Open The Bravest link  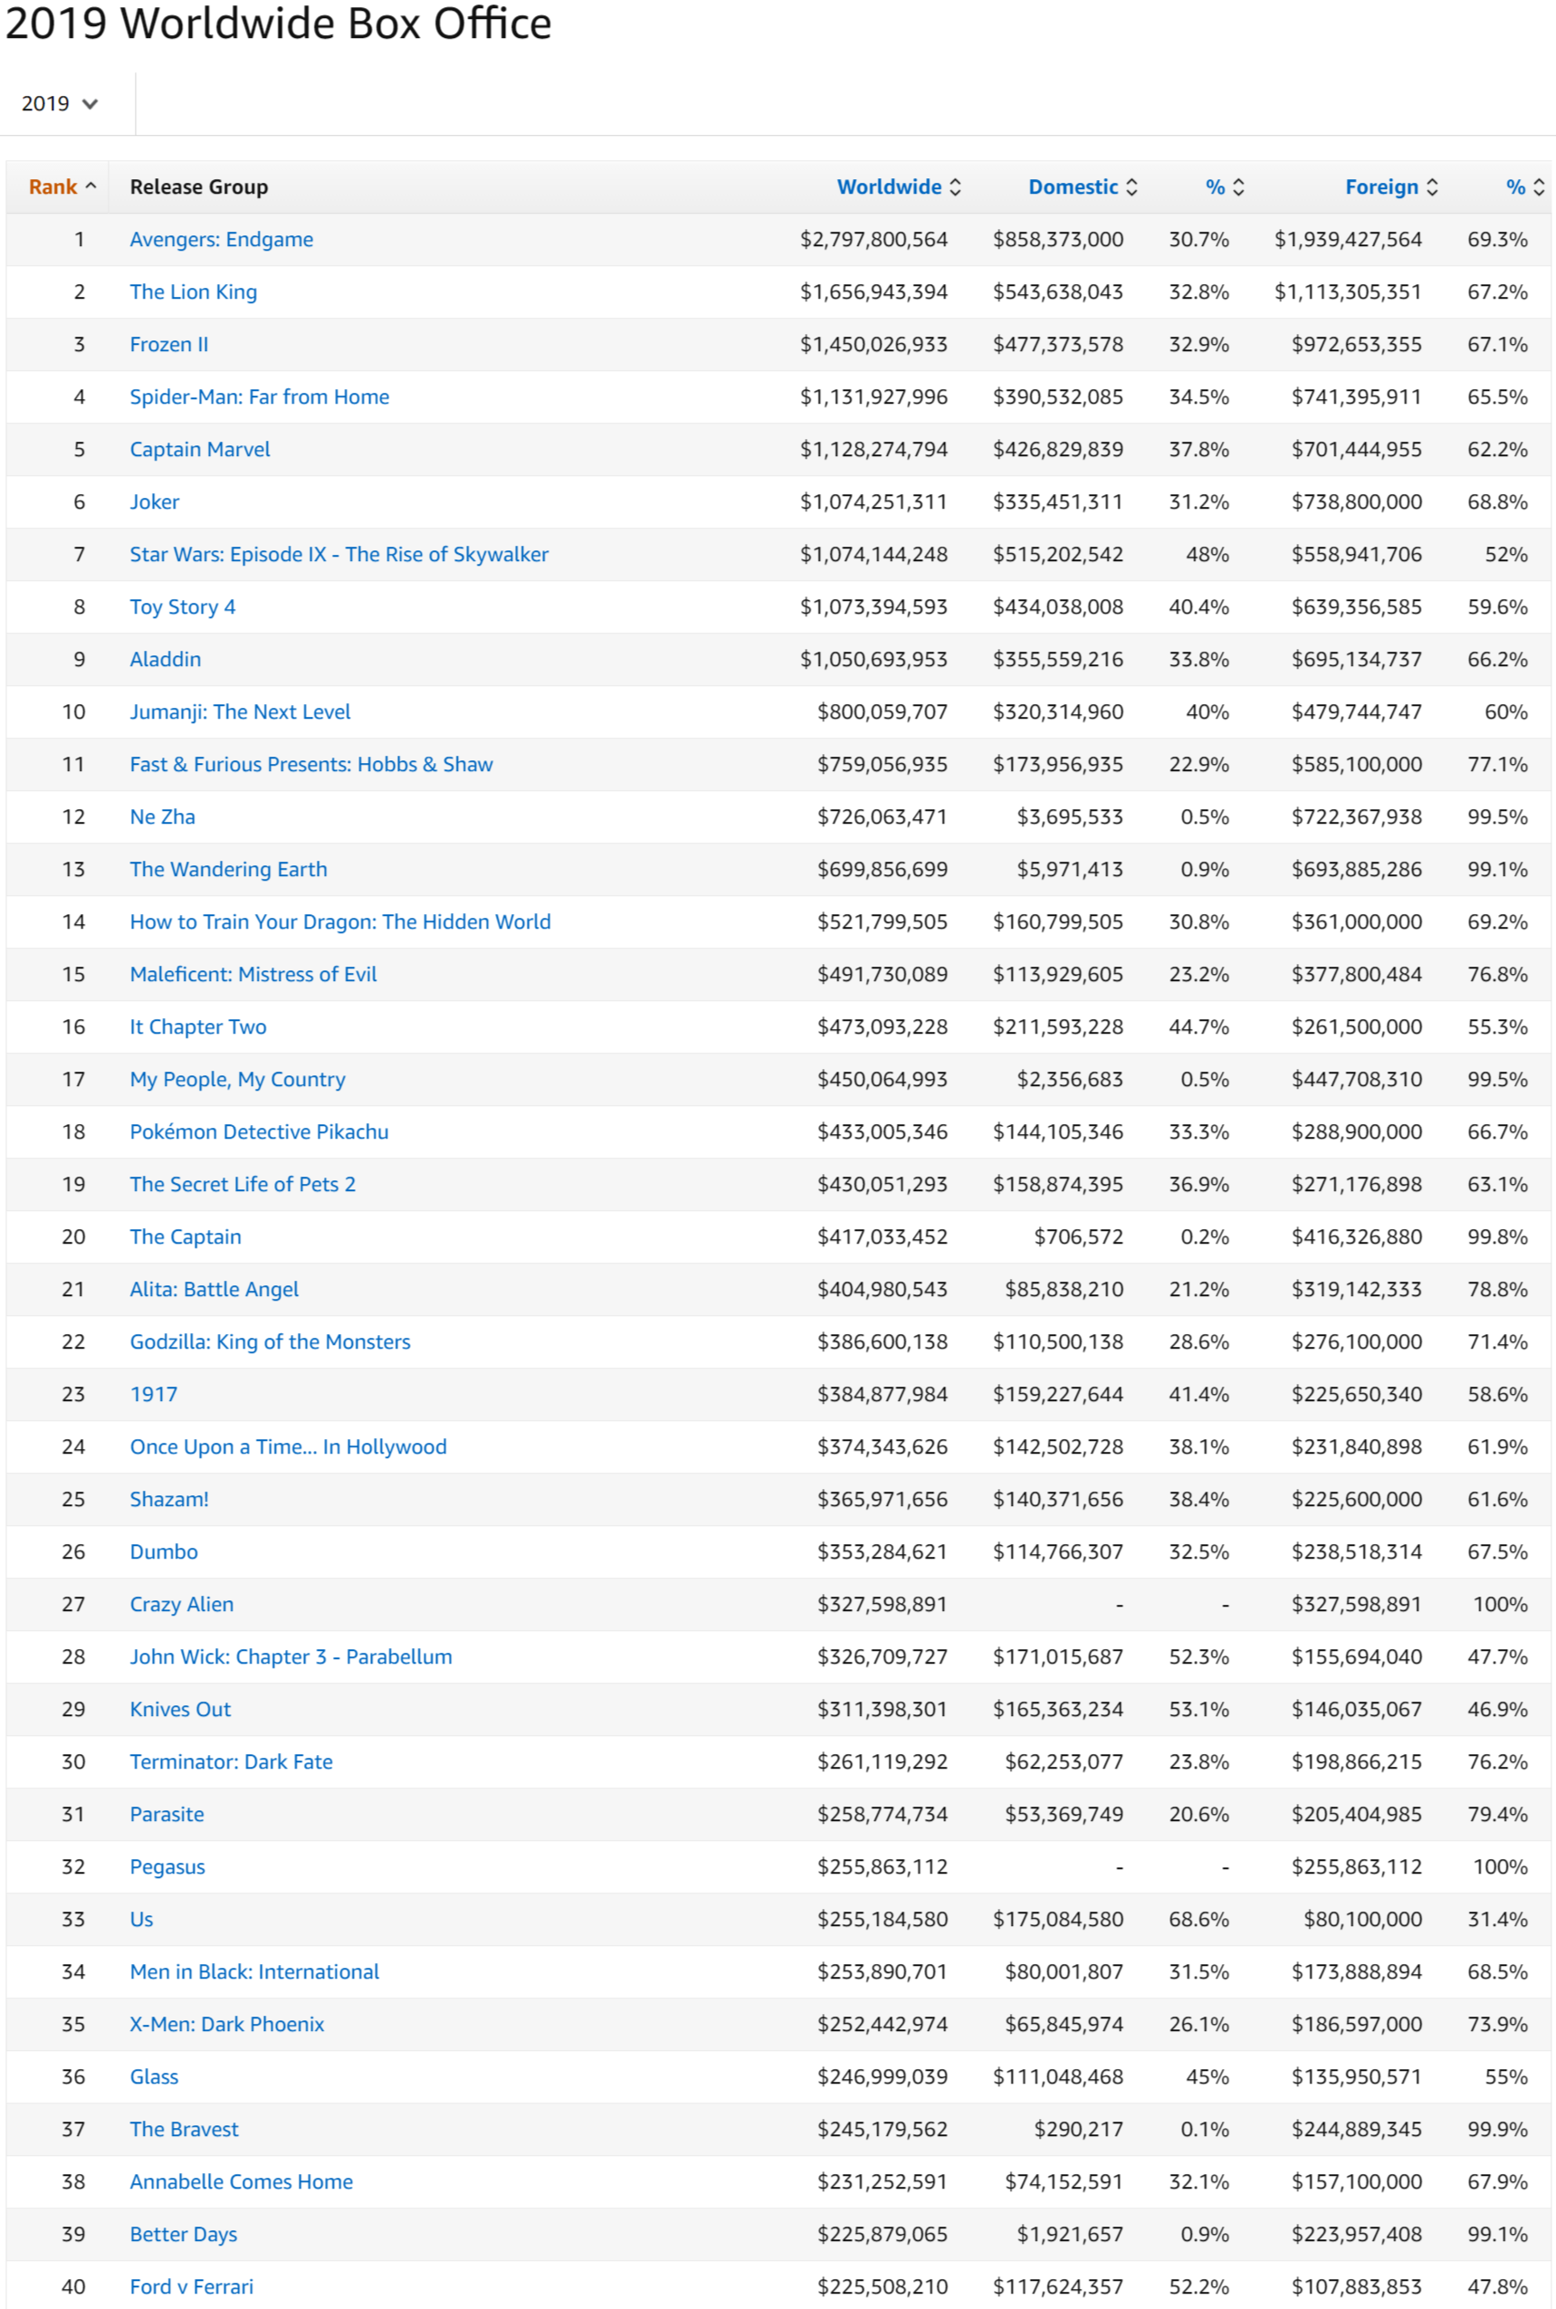click(x=185, y=2130)
